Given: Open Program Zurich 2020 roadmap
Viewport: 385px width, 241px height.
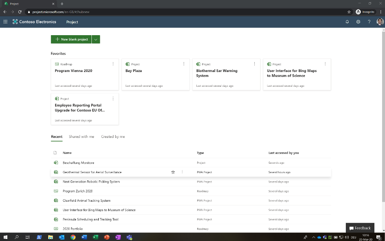Looking at the screenshot, I should (x=78, y=191).
